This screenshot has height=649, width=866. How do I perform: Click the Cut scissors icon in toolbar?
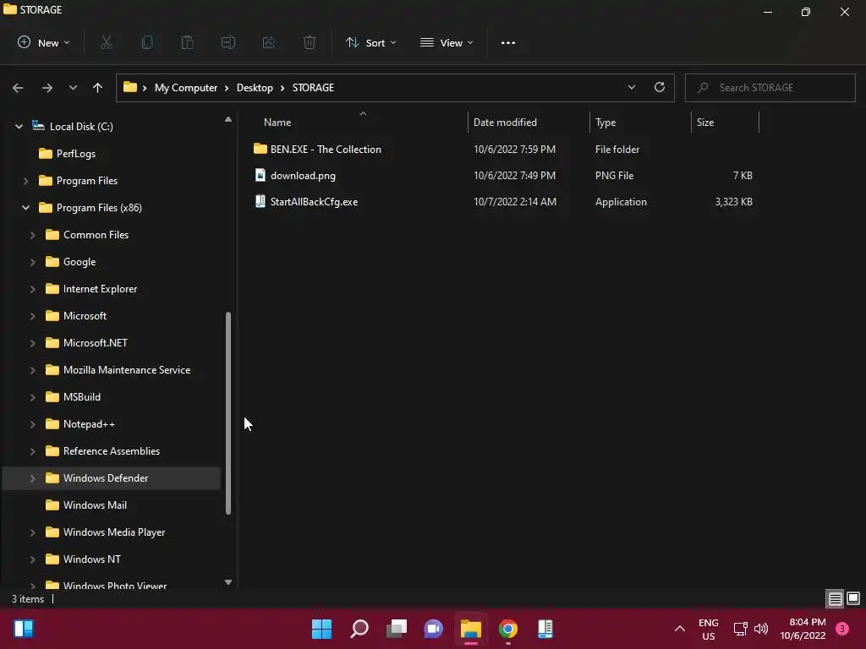click(107, 42)
